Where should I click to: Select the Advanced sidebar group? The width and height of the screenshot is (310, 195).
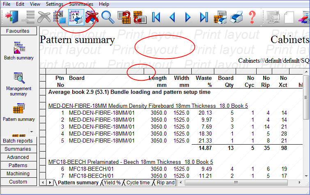pos(18,157)
